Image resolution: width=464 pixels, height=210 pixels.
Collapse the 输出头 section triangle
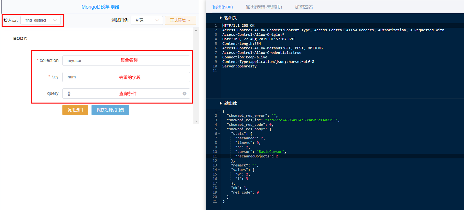[221, 18]
